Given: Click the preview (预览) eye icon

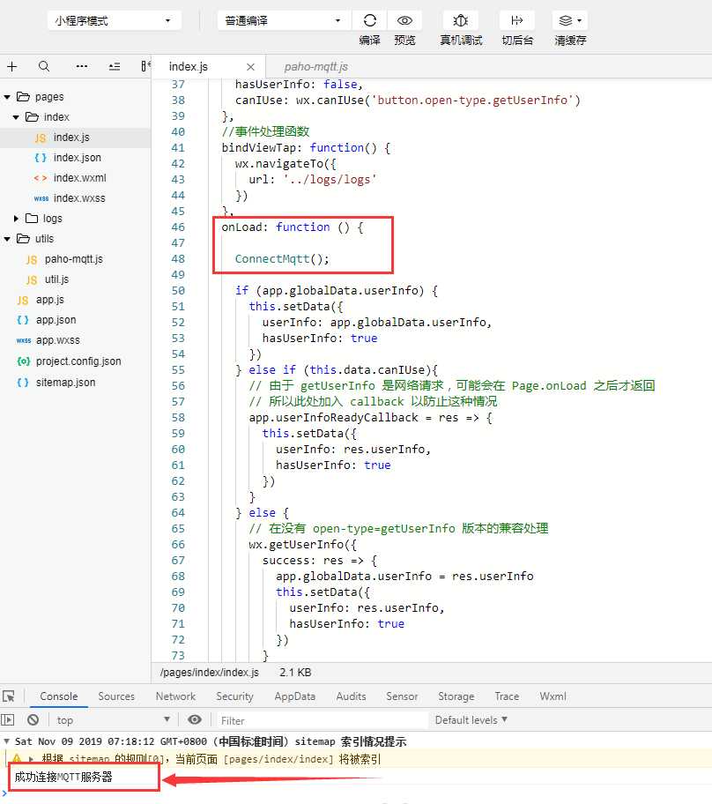Looking at the screenshot, I should [404, 20].
